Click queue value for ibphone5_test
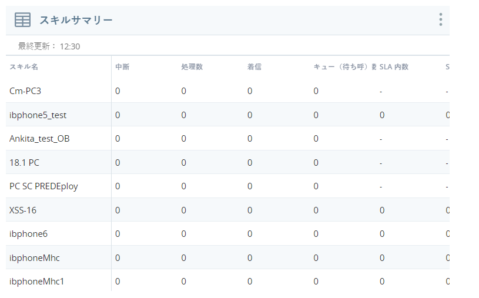The width and height of the screenshot is (479, 298). tap(316, 115)
